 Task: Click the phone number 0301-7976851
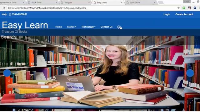[19, 14]
